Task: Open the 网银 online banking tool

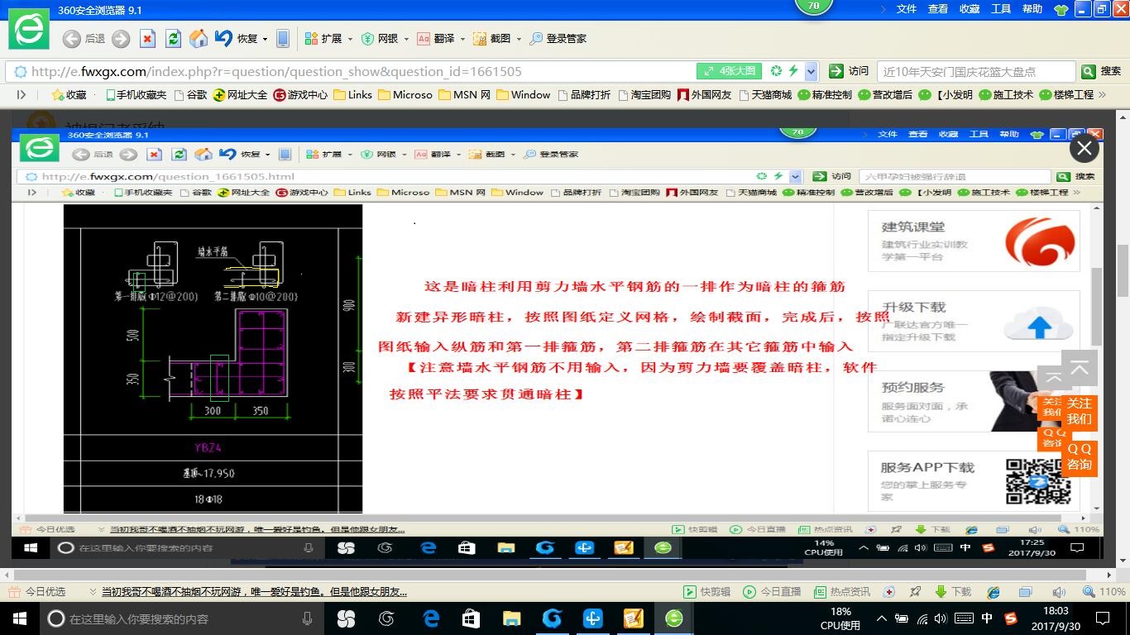Action: [x=380, y=38]
